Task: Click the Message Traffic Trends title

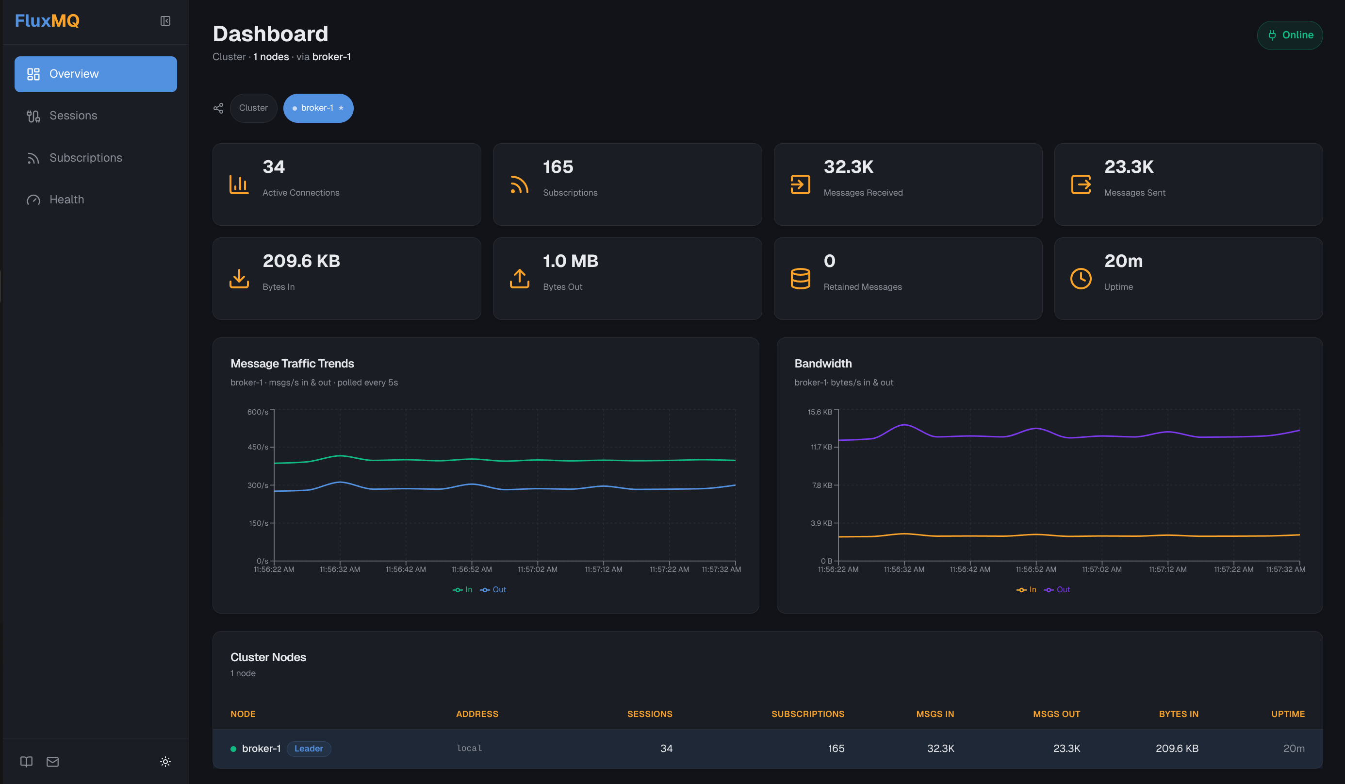Action: pyautogui.click(x=292, y=364)
